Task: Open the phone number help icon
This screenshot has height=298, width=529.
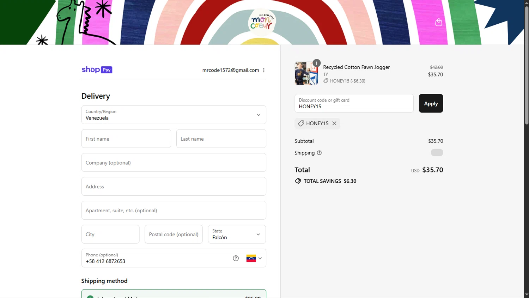Action: click(x=236, y=258)
